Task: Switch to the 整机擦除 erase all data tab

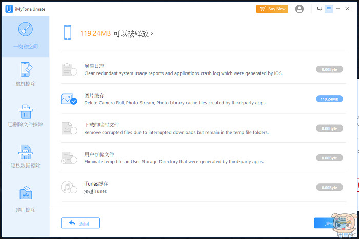Action: (26, 74)
